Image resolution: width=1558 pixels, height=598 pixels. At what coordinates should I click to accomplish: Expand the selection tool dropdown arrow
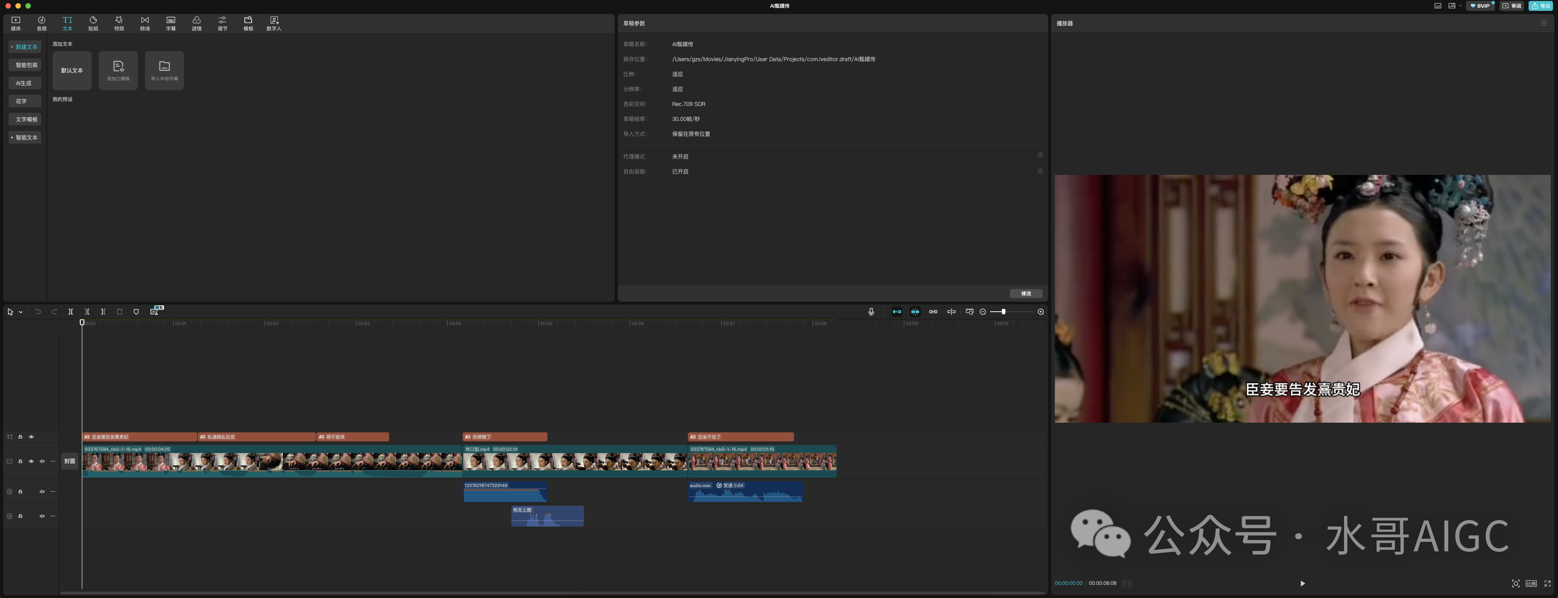[20, 313]
